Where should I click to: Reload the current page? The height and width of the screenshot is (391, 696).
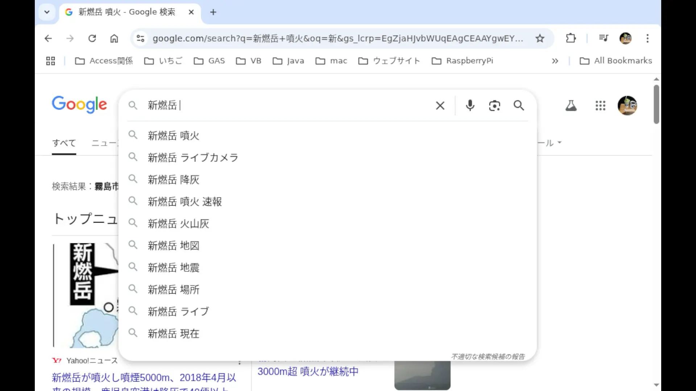92,38
